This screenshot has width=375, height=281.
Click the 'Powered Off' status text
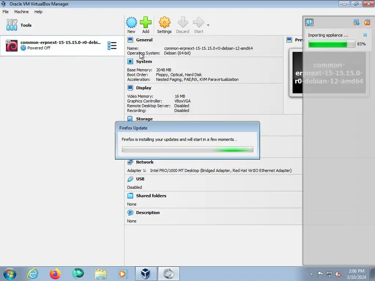(39, 48)
